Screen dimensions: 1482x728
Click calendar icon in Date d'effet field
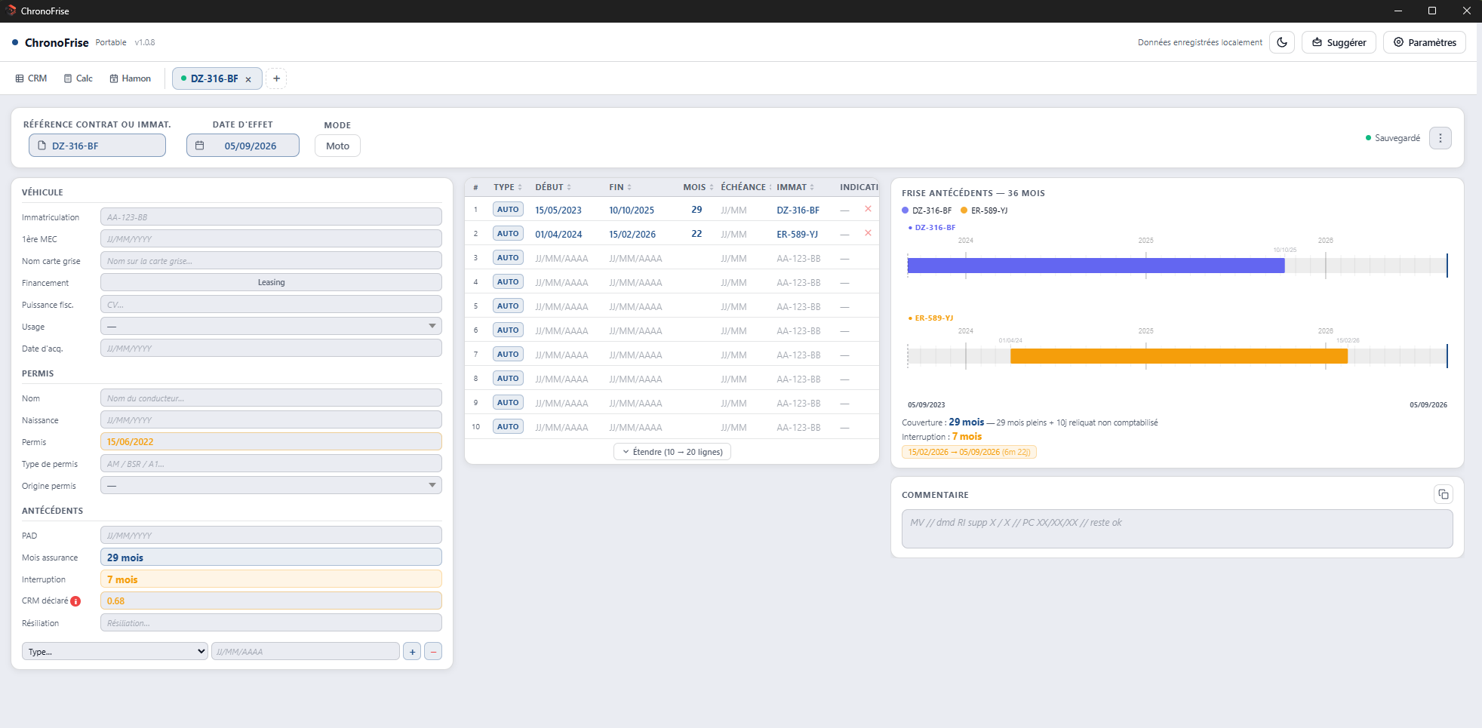coord(200,146)
